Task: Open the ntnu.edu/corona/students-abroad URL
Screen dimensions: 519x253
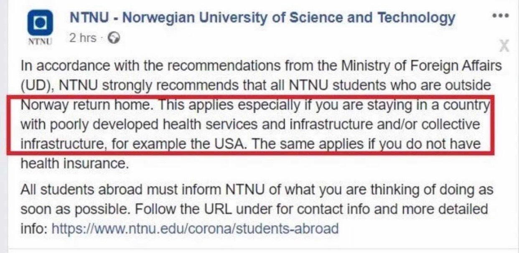Action: (x=195, y=228)
